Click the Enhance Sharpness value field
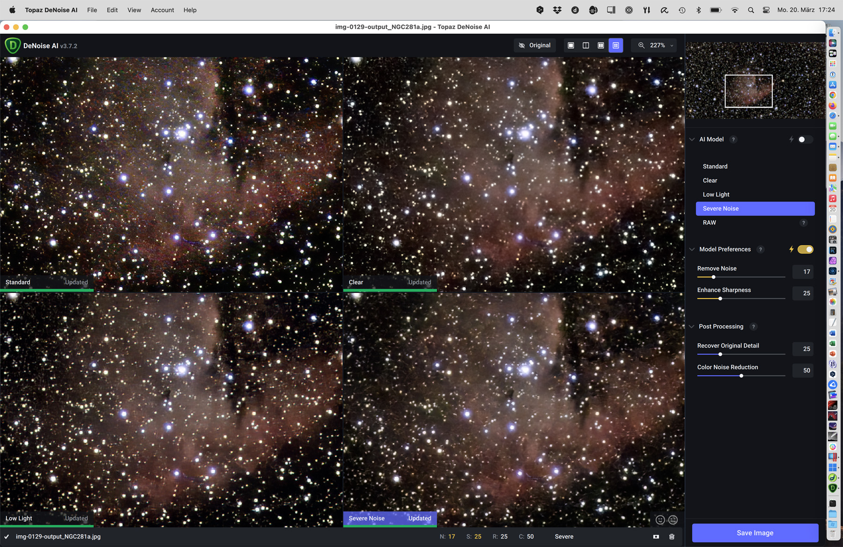 [x=803, y=293]
